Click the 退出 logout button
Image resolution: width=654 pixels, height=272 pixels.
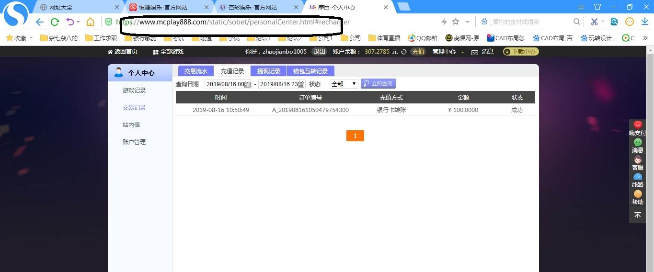pyautogui.click(x=319, y=52)
